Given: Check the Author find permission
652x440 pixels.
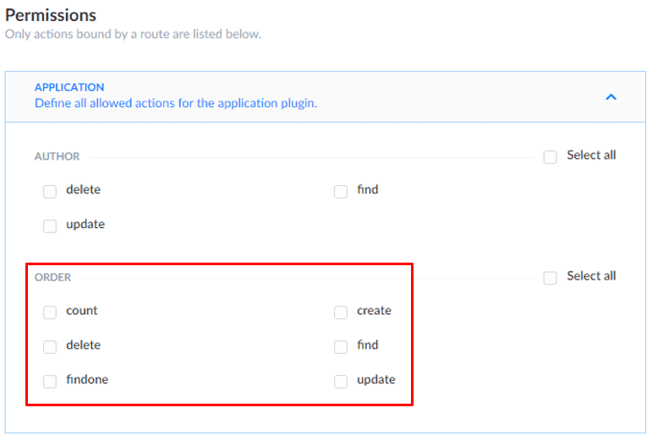Looking at the screenshot, I should 341,191.
